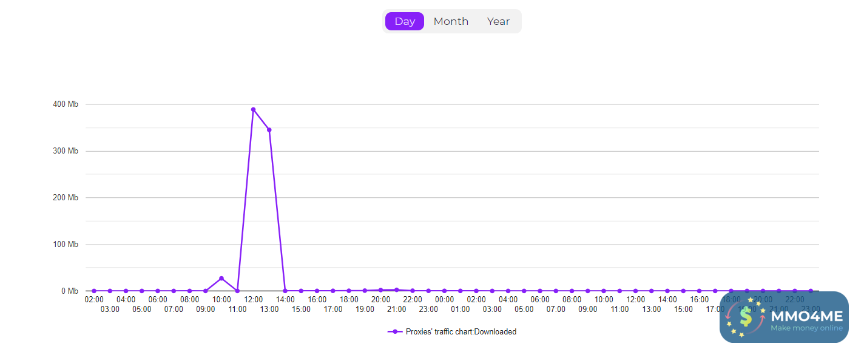Open the Year view tab
Image resolution: width=864 pixels, height=349 pixels.
click(x=498, y=21)
